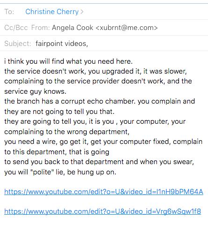Click the text 'service guy knows.'
The width and height of the screenshot is (208, 226).
pyautogui.click(x=35, y=91)
